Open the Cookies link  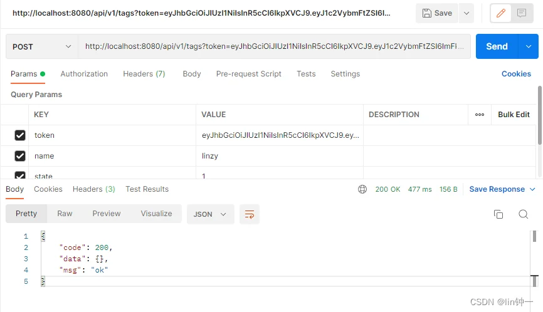[x=516, y=74]
